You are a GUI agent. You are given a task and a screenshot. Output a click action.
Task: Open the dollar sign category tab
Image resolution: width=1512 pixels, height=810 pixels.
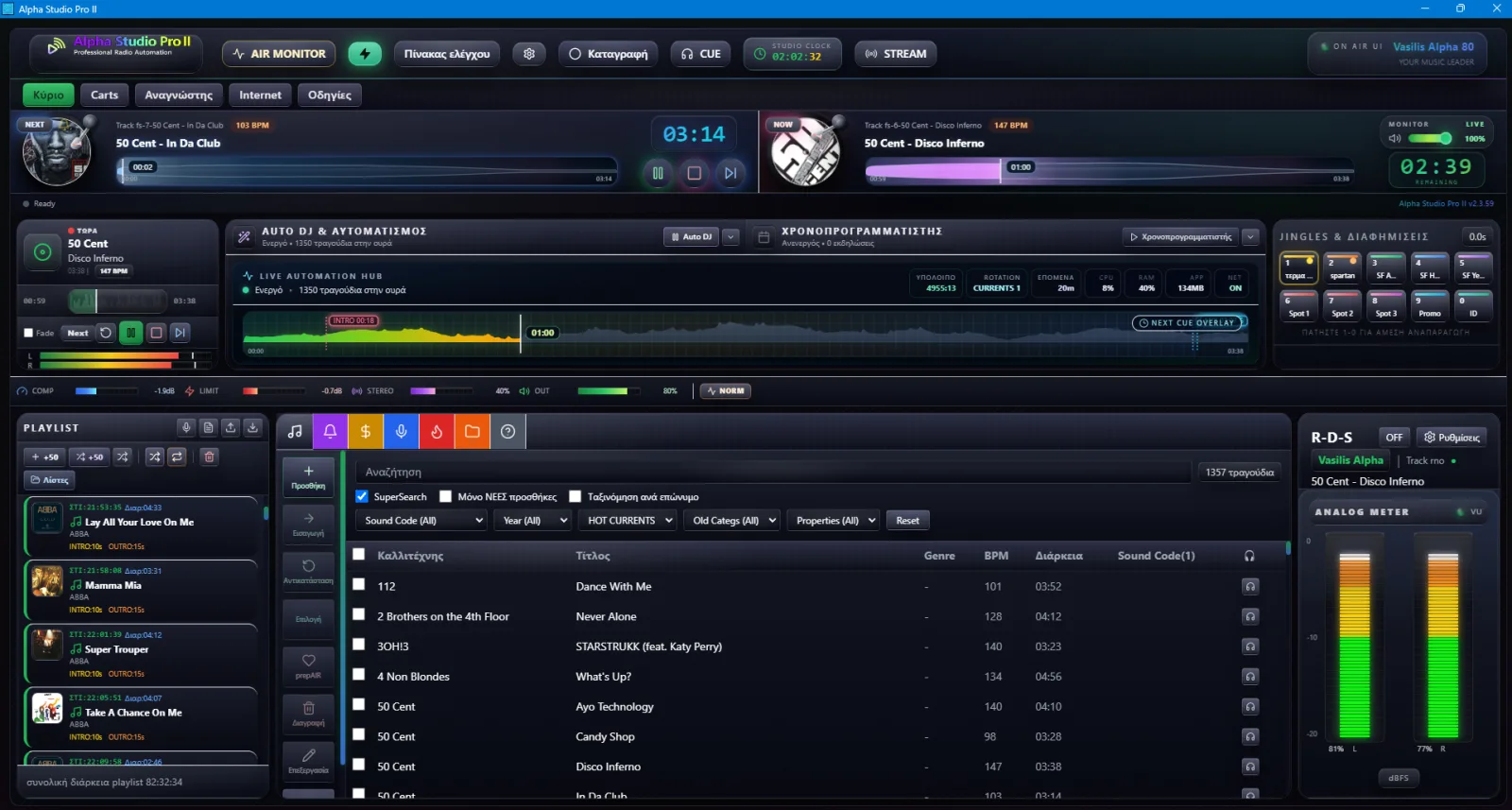(x=366, y=431)
